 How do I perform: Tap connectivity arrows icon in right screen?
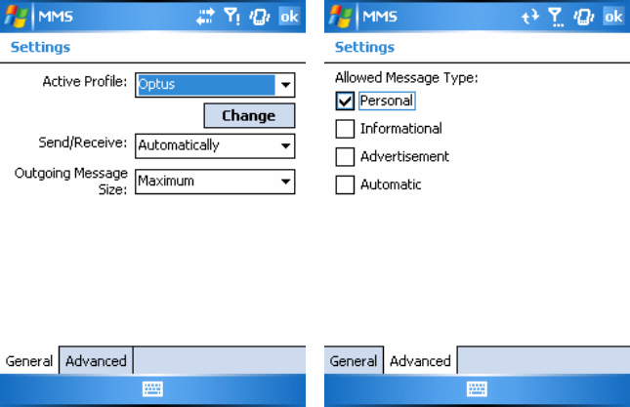530,17
